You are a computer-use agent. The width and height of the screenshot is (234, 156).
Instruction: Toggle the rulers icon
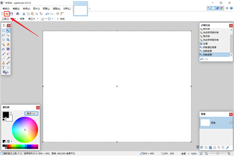[x=62, y=14]
